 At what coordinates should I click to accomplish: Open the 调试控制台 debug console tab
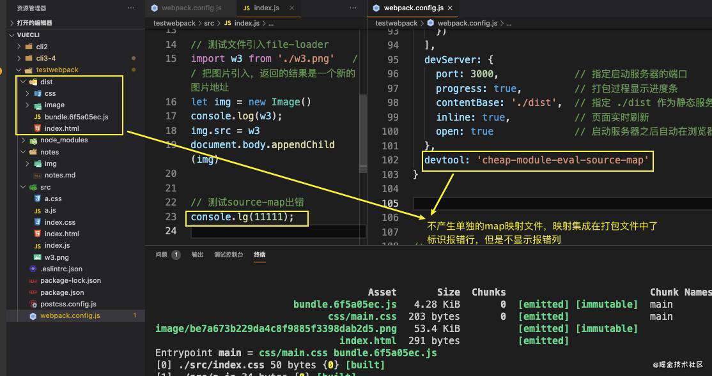tap(229, 255)
